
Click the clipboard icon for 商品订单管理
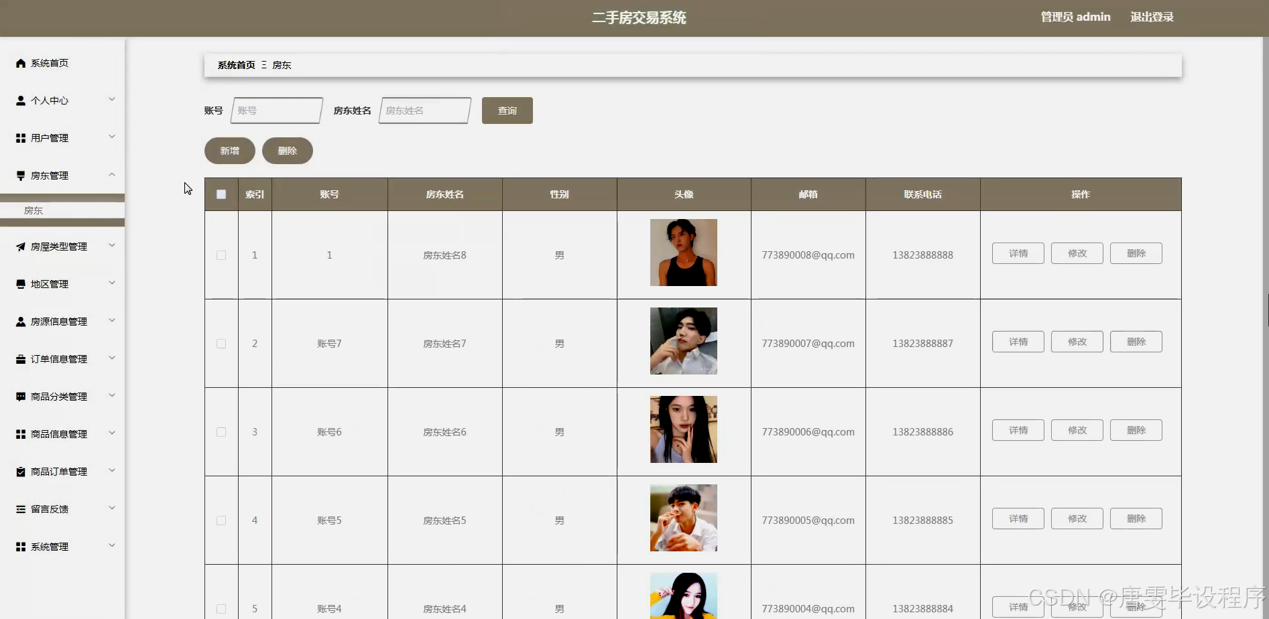[21, 472]
